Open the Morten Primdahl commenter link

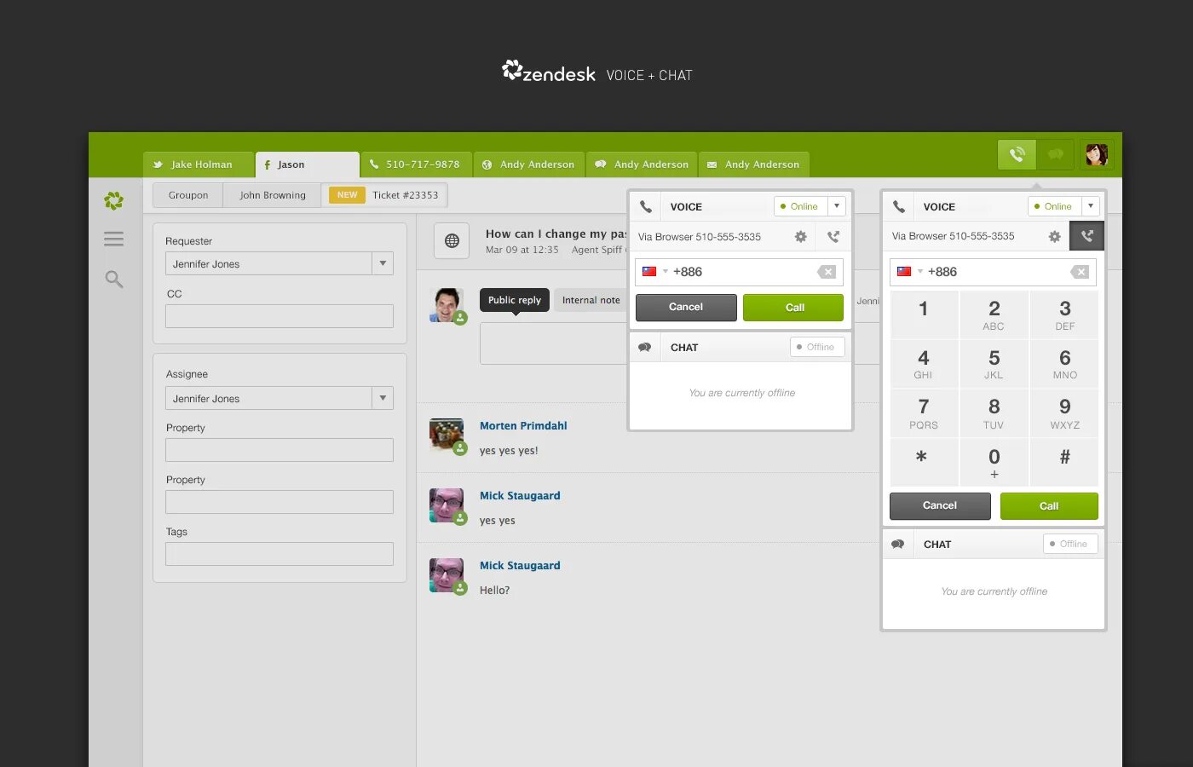coord(523,426)
